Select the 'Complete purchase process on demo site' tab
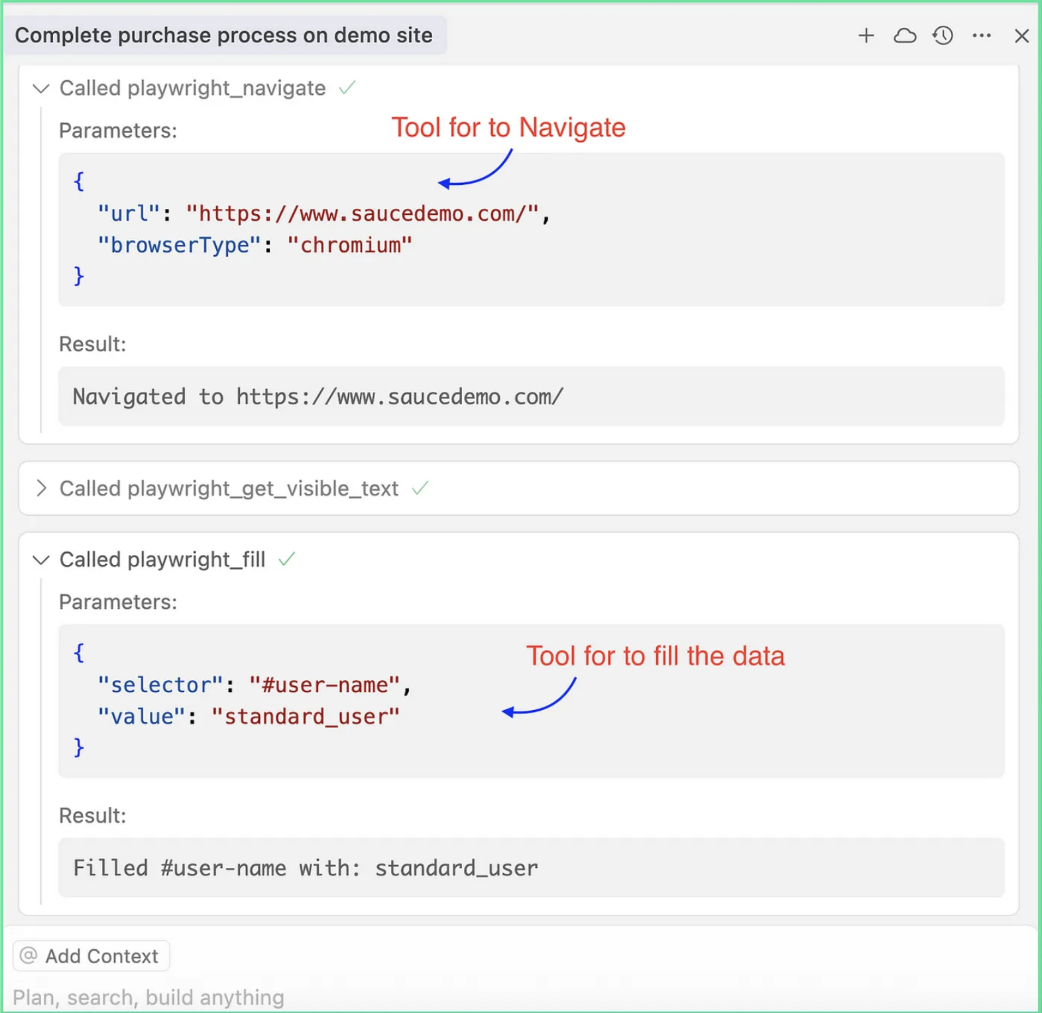This screenshot has height=1013, width=1042. [x=224, y=35]
